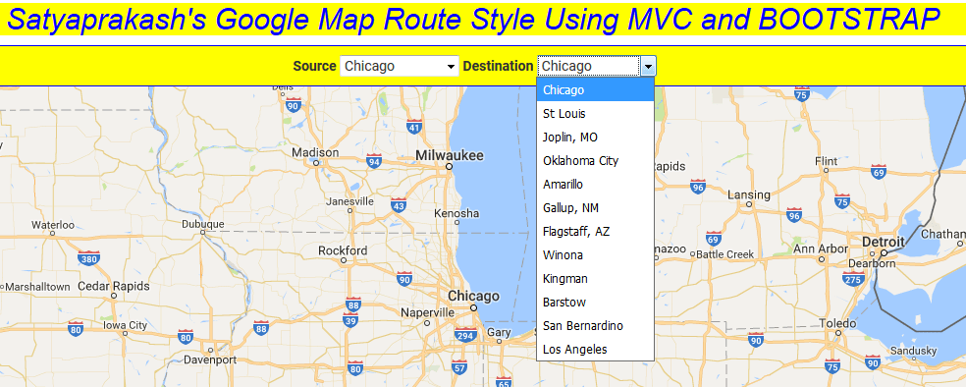Click the Lansing map label
The width and height of the screenshot is (966, 387).
[748, 194]
